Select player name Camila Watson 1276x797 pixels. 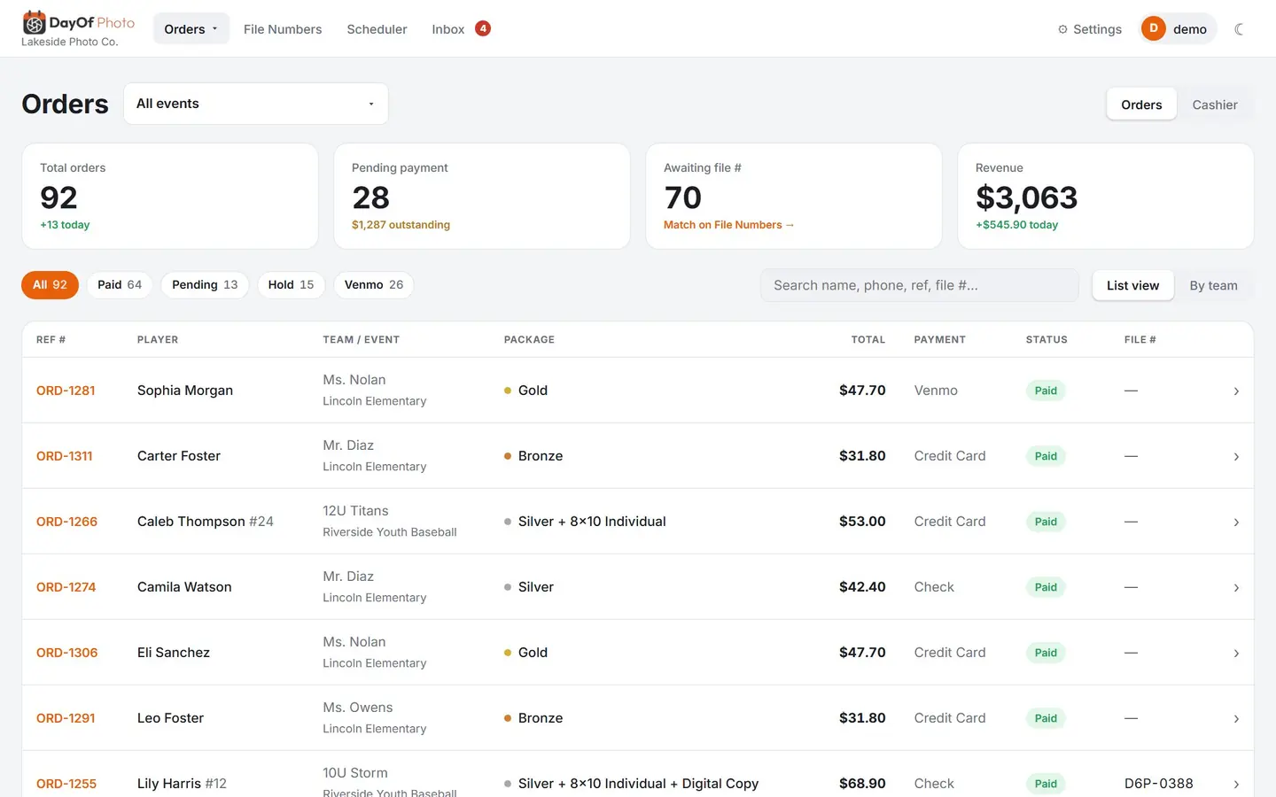coord(184,587)
